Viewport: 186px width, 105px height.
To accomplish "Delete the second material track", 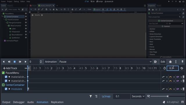I will pos(183,81).
